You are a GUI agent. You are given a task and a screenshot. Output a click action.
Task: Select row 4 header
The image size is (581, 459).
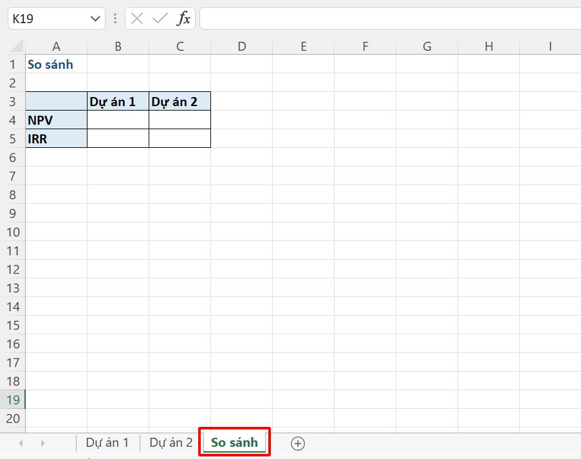[x=13, y=120]
